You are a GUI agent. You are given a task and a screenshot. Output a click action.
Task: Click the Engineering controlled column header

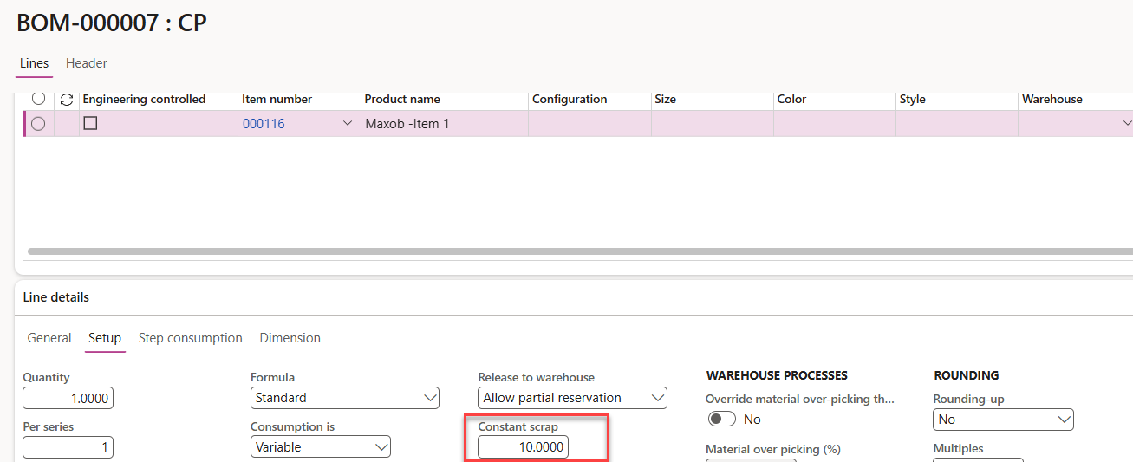(144, 100)
